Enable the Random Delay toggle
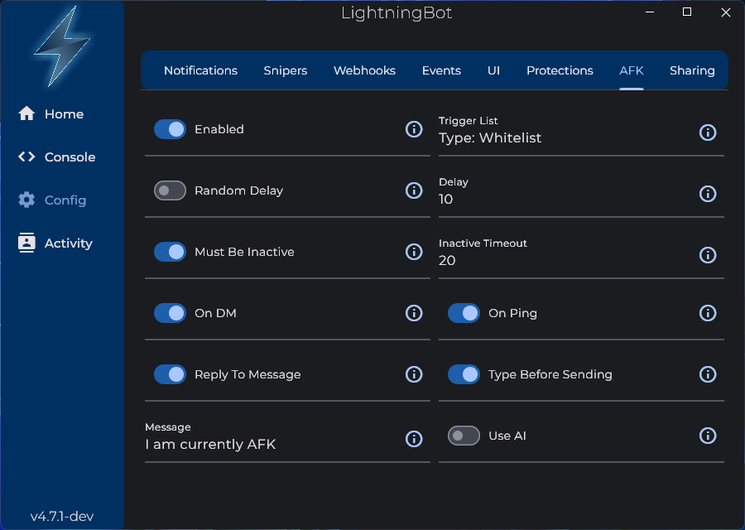745x530 pixels. tap(170, 190)
